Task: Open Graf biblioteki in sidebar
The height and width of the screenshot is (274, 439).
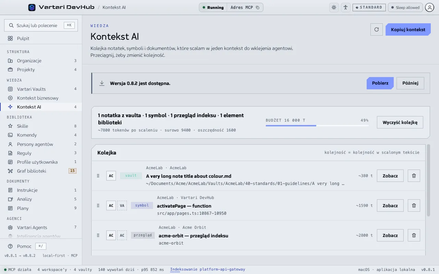Action: [x=41, y=171]
